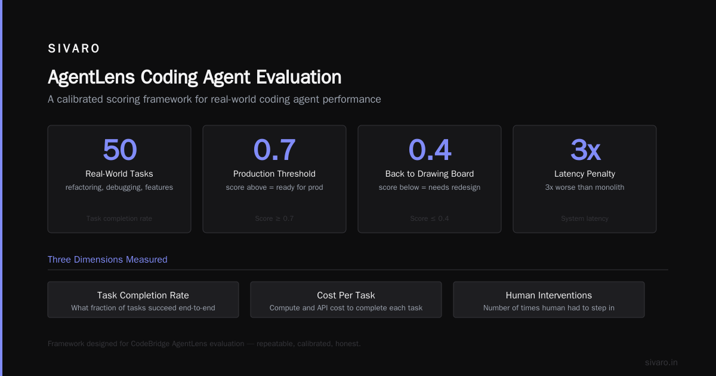Select the Cost Per Task box
716x376 pixels.
point(346,300)
